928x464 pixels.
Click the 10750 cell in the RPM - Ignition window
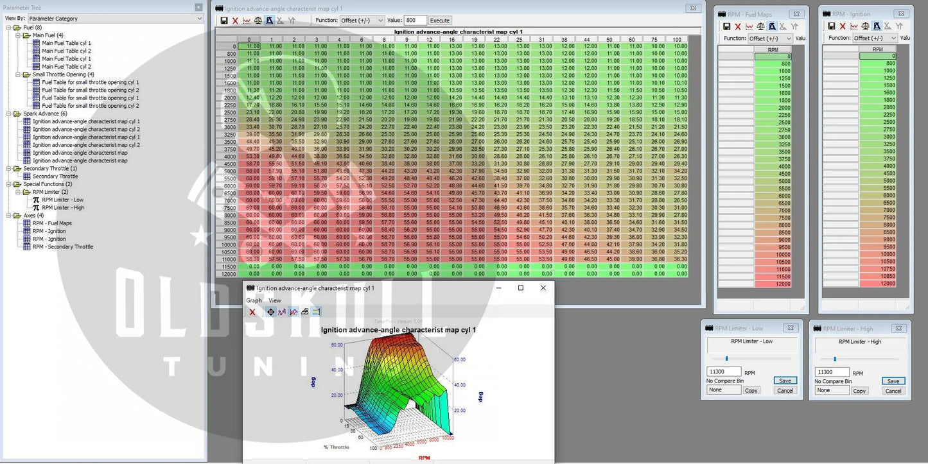(878, 268)
